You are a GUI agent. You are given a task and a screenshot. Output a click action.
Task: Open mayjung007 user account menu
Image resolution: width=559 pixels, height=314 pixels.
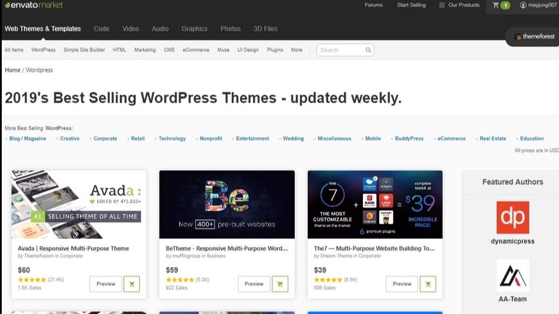538,5
